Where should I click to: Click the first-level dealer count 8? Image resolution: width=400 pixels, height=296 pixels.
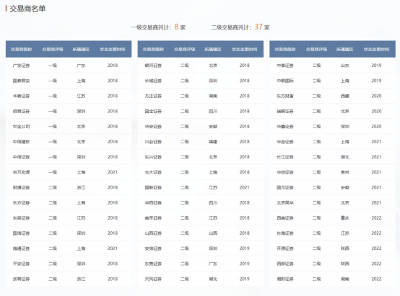pos(176,27)
